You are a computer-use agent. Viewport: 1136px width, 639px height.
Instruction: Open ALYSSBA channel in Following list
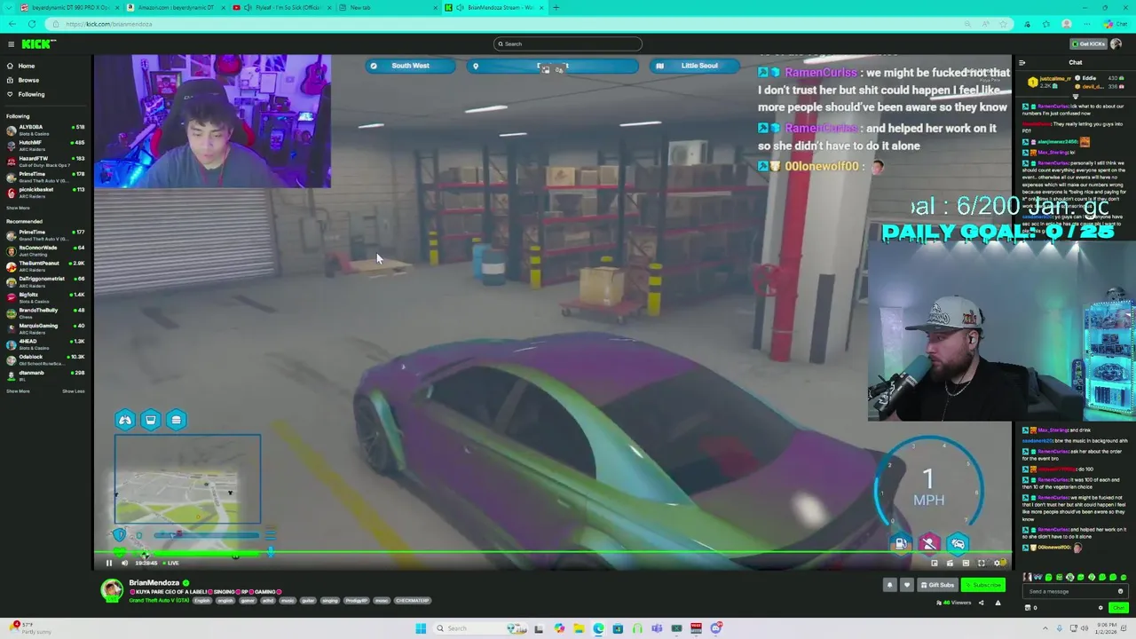pos(45,130)
